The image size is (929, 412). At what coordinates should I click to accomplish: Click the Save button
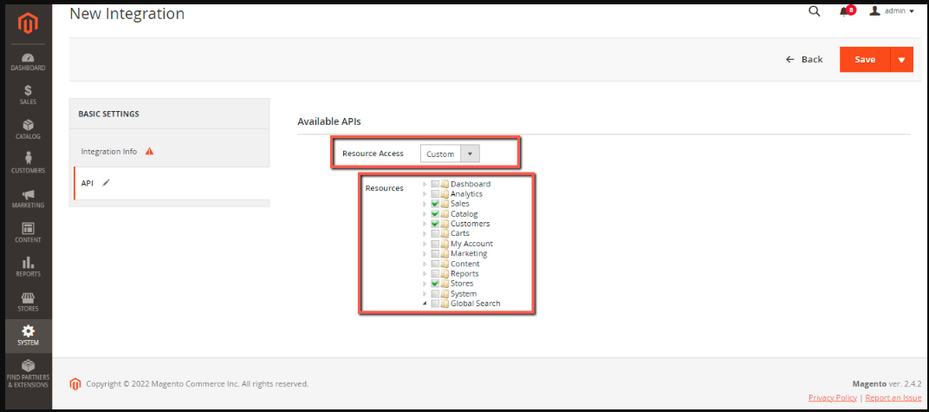864,59
